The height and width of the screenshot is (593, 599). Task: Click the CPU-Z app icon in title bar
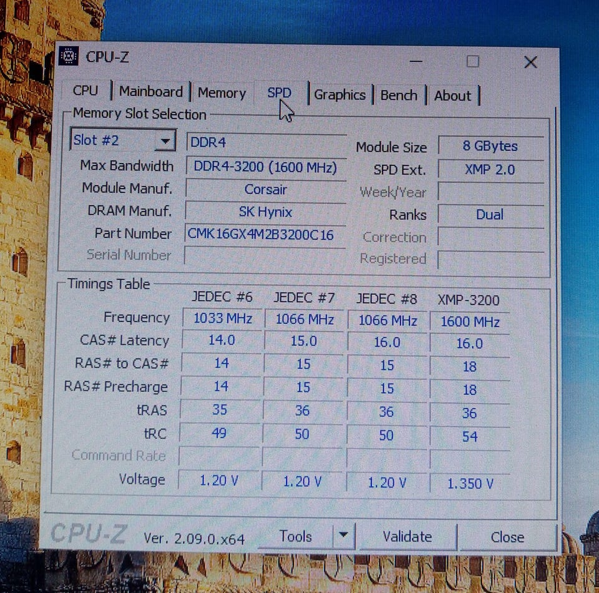[x=69, y=56]
